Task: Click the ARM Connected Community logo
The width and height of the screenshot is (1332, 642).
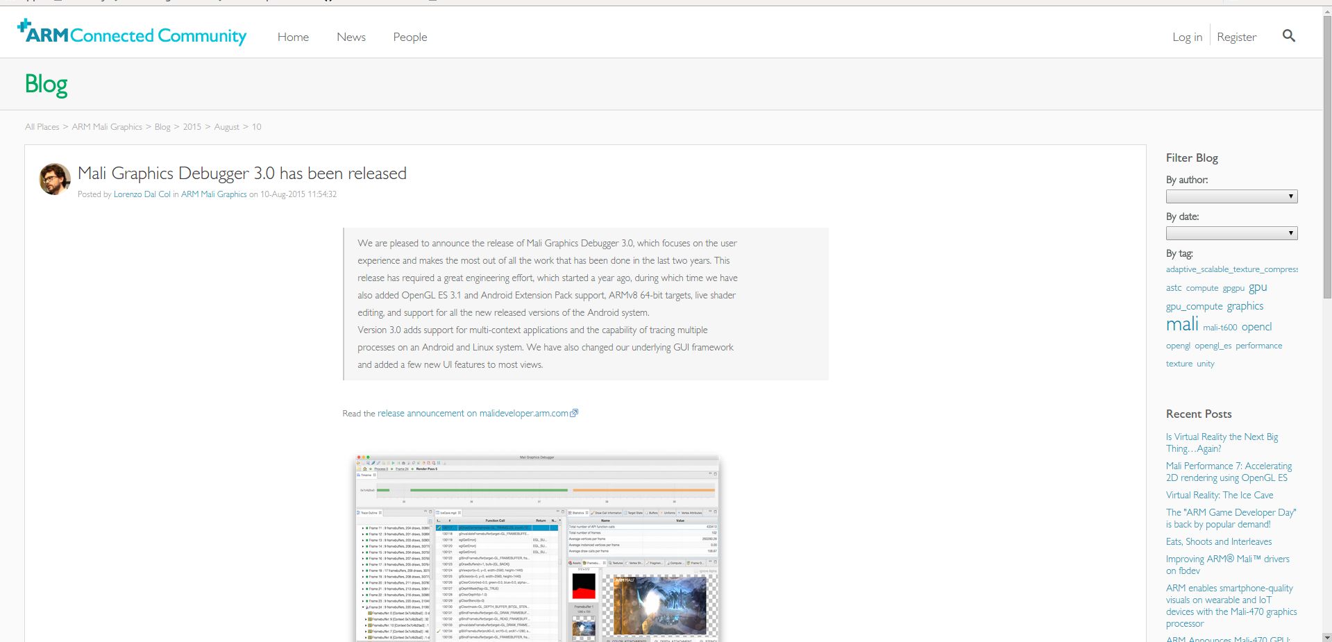Action: pos(132,33)
